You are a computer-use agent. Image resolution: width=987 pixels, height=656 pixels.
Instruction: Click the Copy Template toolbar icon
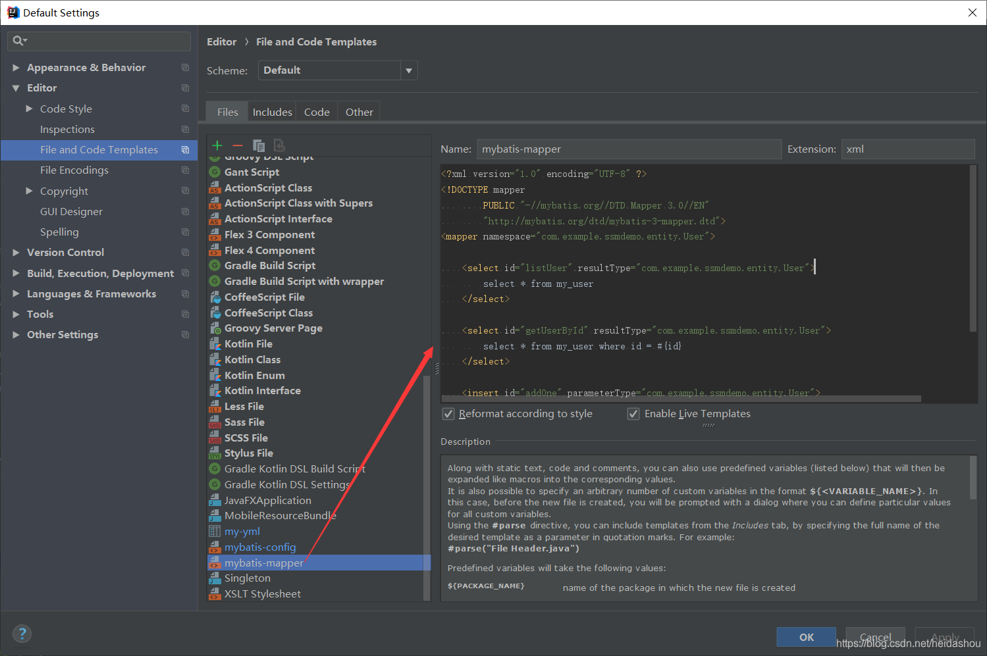pos(259,145)
